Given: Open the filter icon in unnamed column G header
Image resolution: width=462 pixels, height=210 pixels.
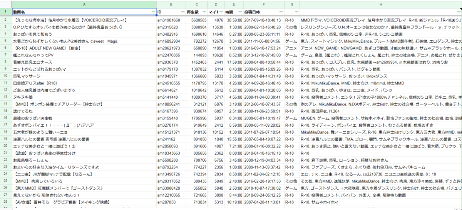Looking at the screenshot, I should pos(296,12).
